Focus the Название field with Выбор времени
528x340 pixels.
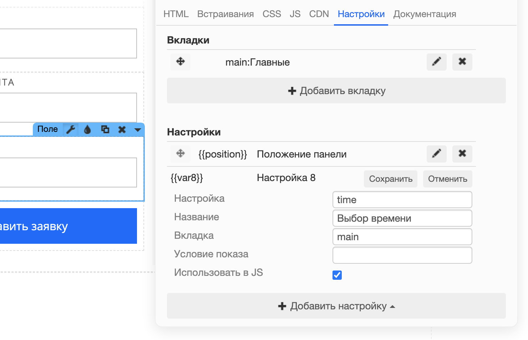402,218
